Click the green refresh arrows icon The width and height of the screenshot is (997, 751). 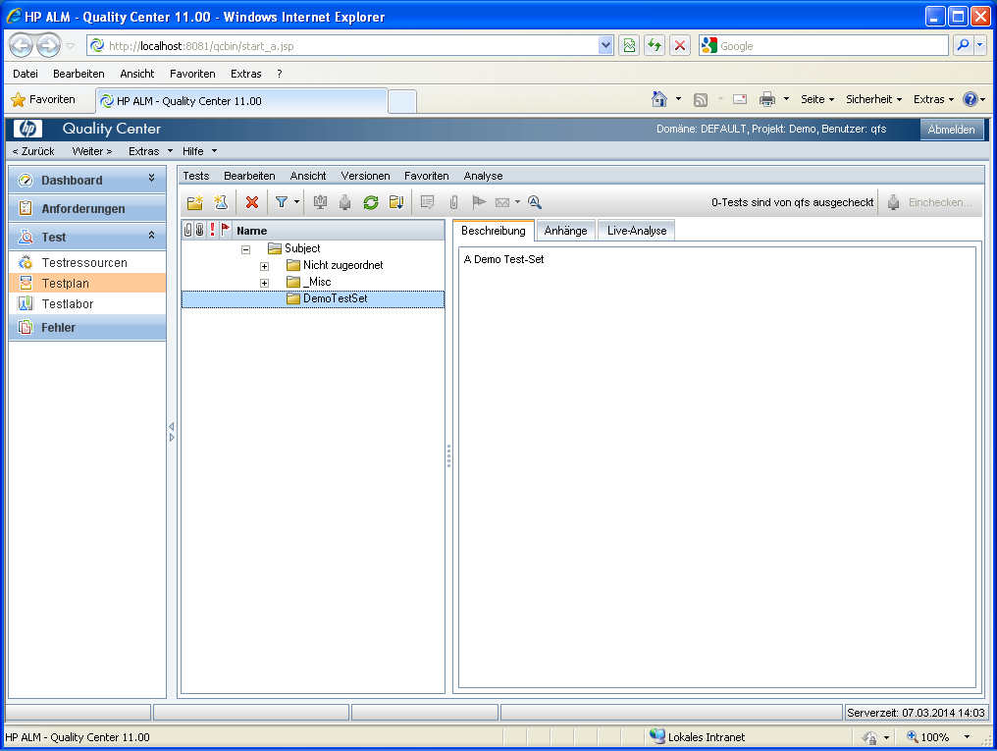371,202
